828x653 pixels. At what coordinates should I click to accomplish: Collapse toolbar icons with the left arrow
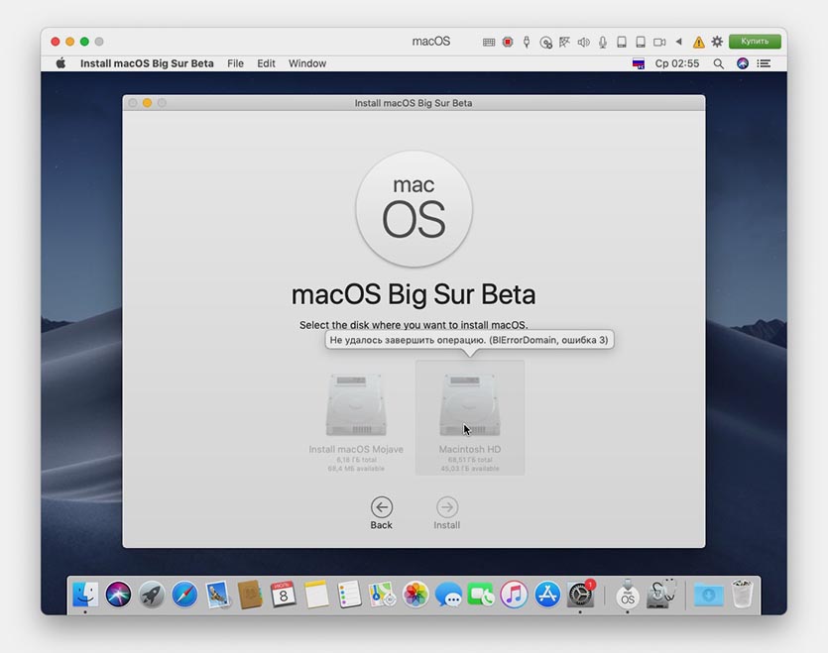point(679,42)
